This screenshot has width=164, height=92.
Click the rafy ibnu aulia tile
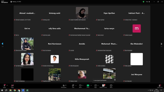pos(55,28)
